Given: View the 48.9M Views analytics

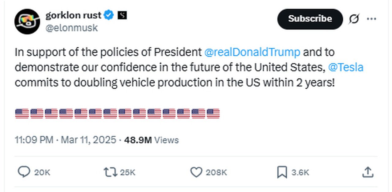Looking at the screenshot, I should (x=151, y=140).
